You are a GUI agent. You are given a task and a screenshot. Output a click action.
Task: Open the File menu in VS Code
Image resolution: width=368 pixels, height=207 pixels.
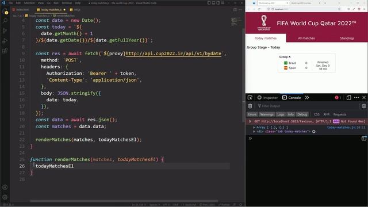10,3
